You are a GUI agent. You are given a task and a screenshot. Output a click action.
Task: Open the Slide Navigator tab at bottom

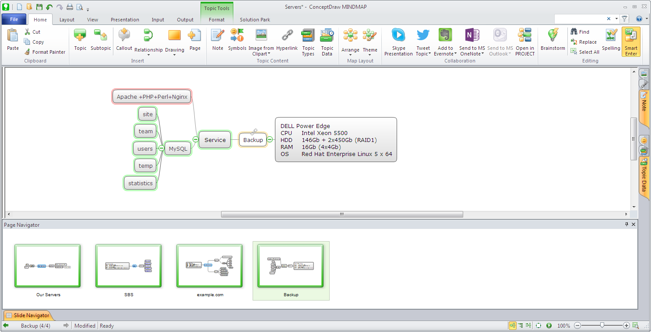(28, 315)
